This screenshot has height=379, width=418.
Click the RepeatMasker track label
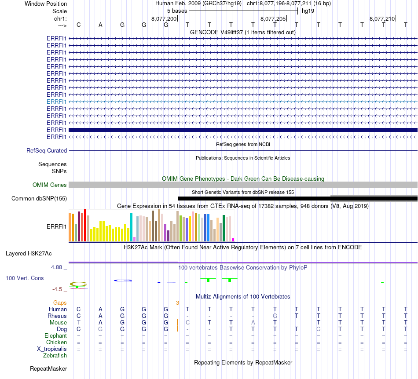tap(48, 368)
